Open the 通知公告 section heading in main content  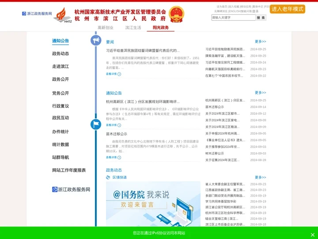[114, 93]
